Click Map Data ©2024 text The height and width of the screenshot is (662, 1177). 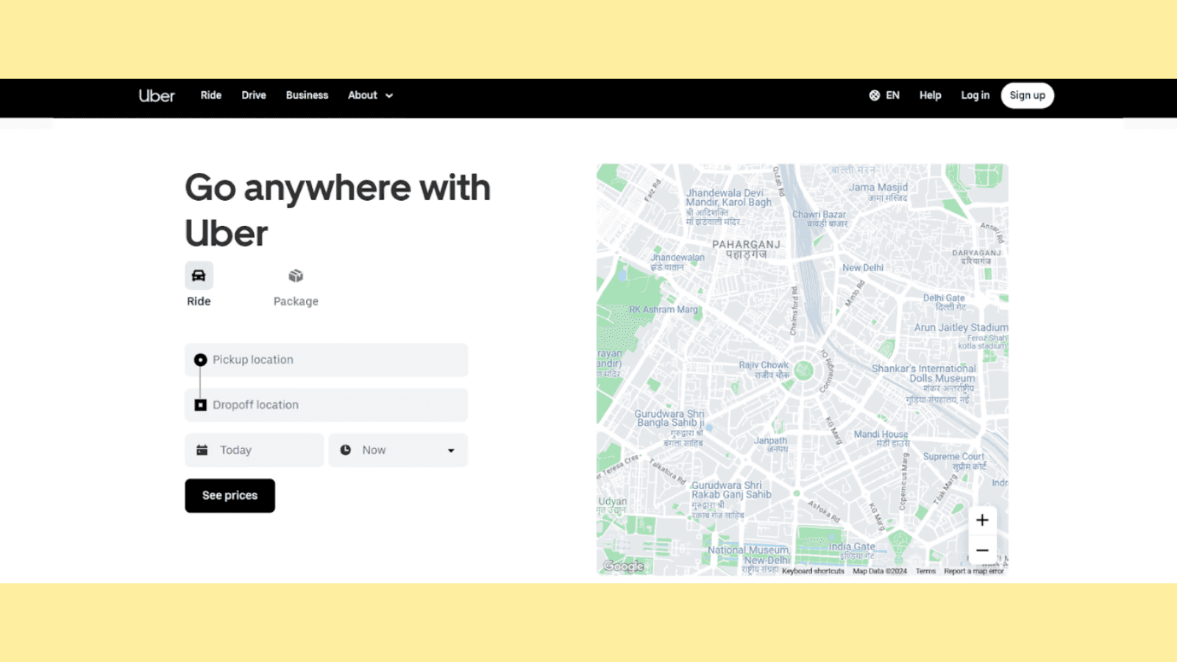[880, 571]
